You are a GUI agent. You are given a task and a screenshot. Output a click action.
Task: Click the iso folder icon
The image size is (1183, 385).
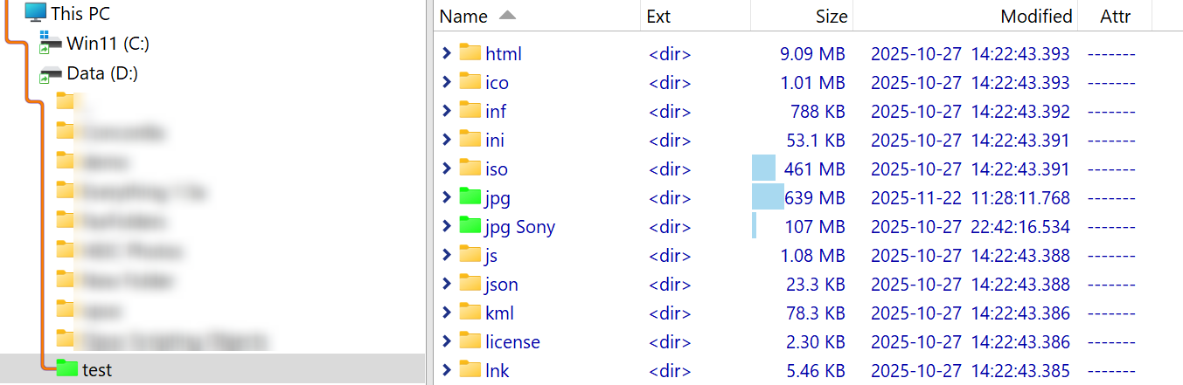coord(470,168)
